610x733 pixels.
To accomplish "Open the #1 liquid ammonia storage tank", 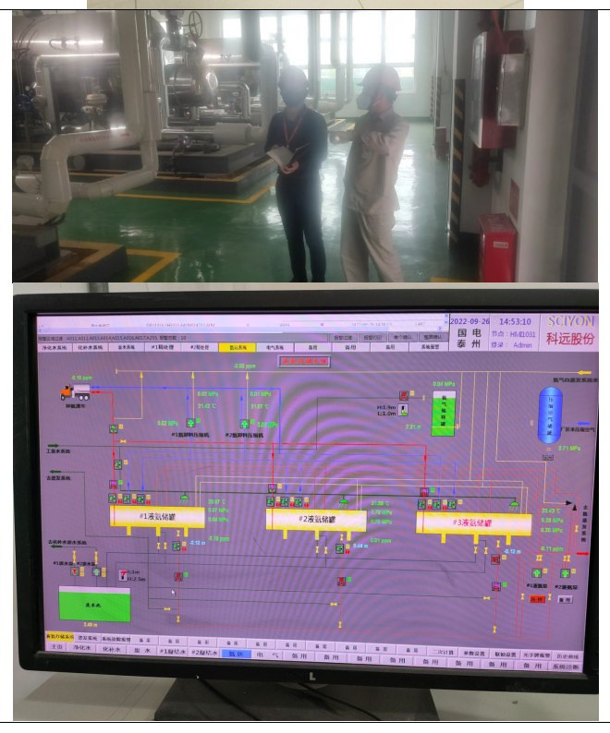I will [157, 517].
